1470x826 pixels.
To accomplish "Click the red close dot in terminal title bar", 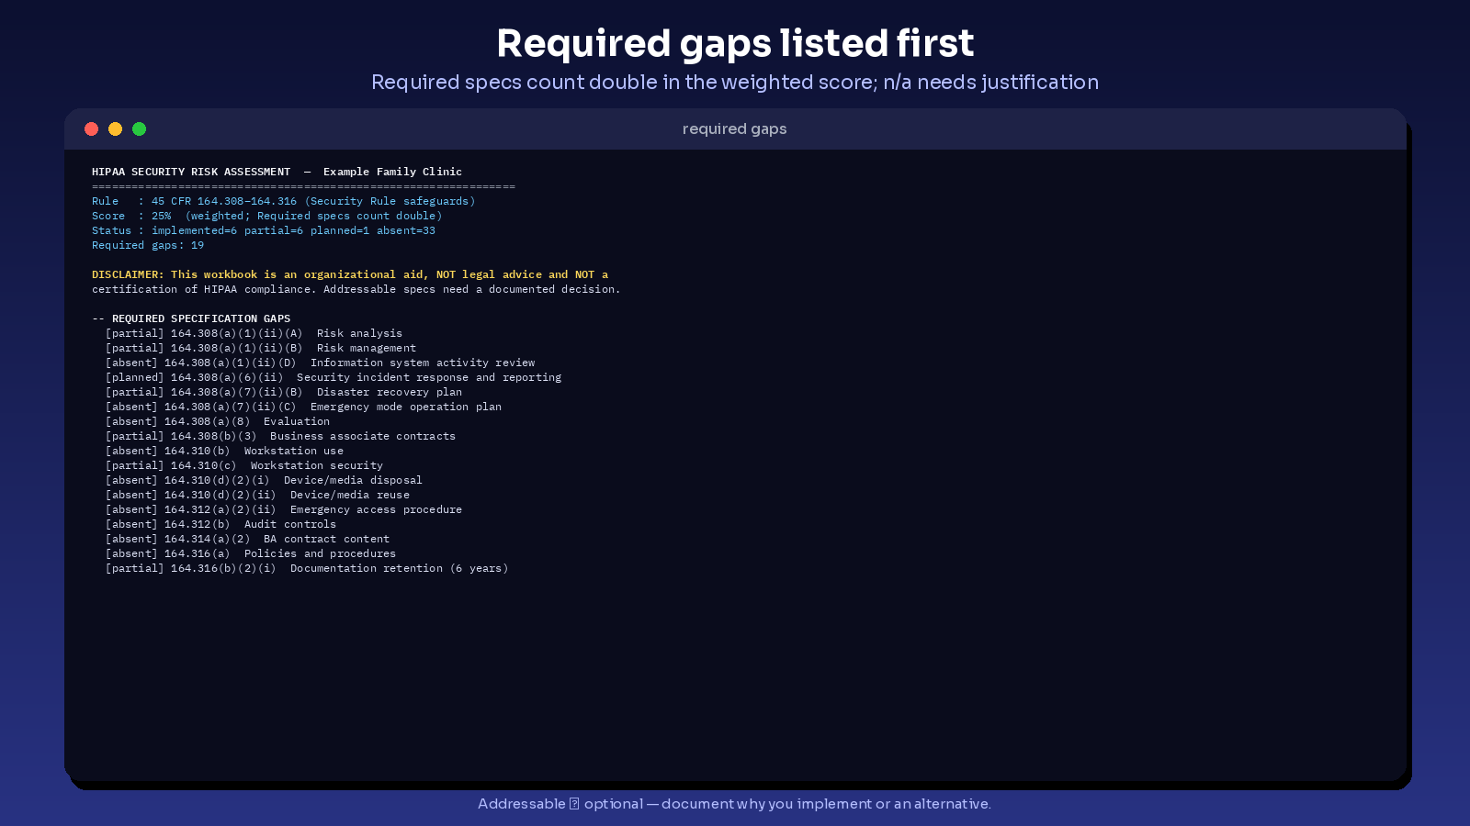I will click(x=91, y=128).
